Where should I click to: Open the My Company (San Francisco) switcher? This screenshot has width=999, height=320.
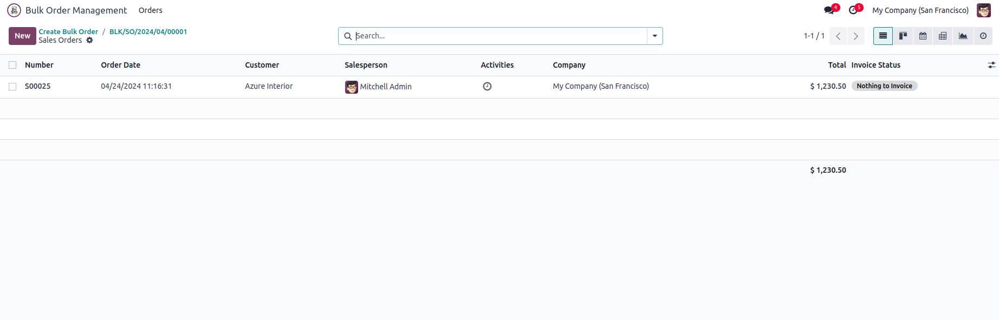coord(920,10)
